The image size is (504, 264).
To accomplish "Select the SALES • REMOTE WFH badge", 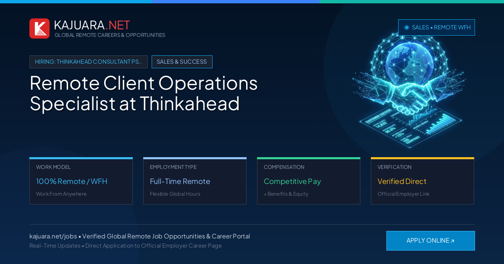I will (436, 27).
